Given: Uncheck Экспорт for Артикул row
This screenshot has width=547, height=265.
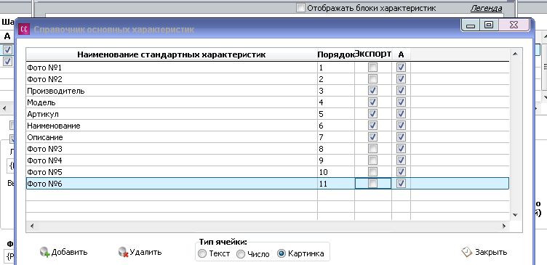Looking at the screenshot, I should click(372, 114).
